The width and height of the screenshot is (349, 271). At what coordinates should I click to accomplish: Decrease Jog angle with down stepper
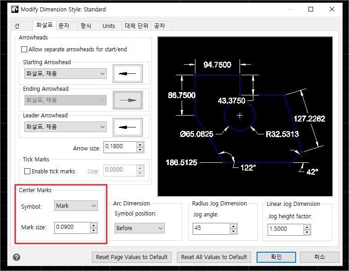point(233,231)
